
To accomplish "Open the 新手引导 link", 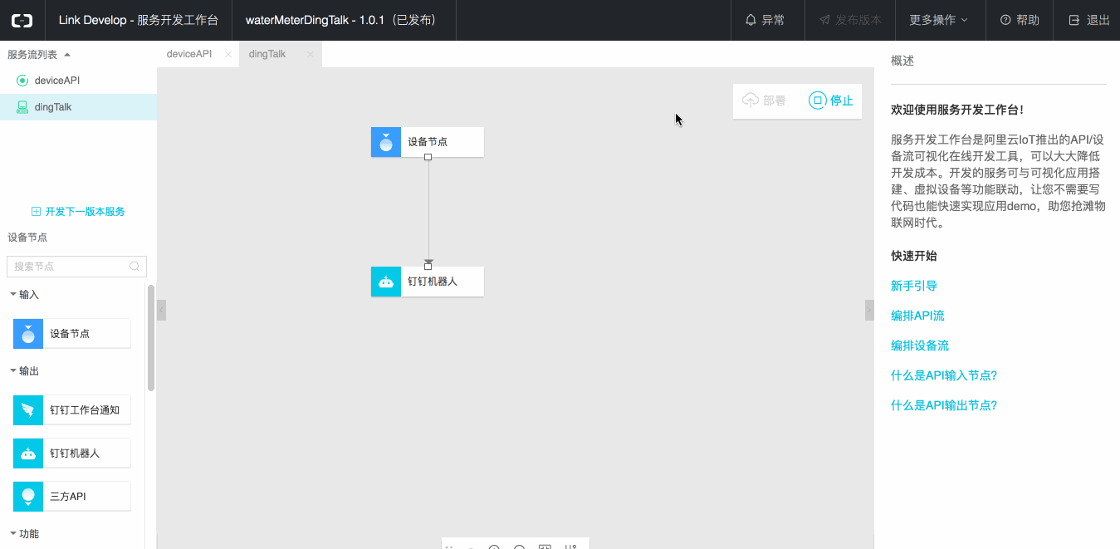I will click(914, 286).
